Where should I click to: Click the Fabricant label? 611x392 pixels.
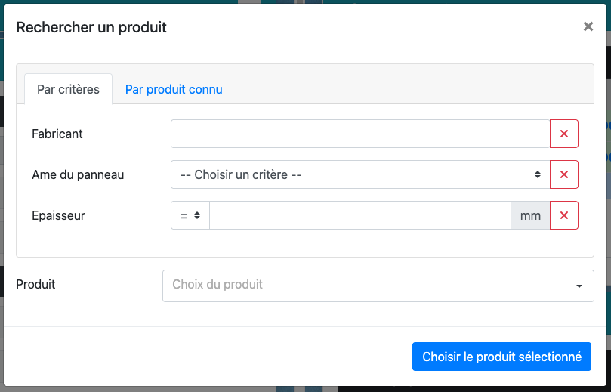click(x=57, y=134)
